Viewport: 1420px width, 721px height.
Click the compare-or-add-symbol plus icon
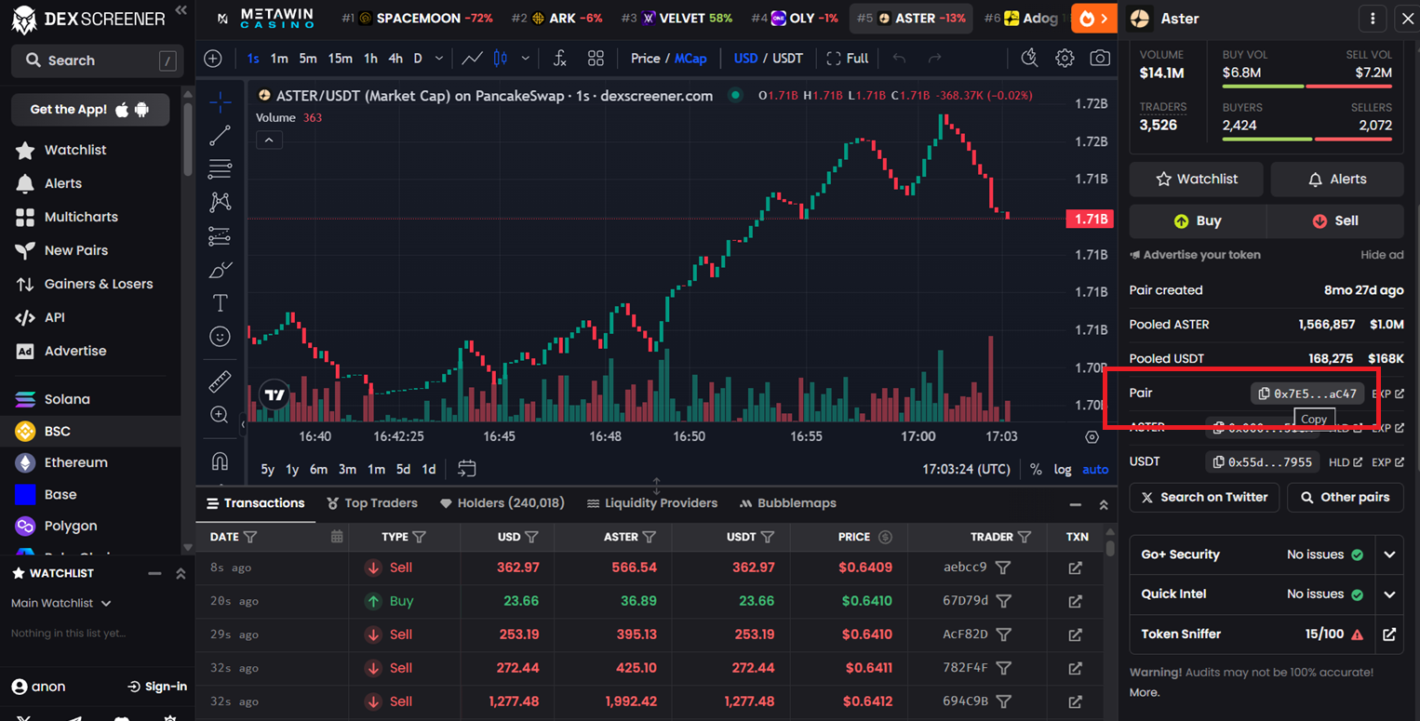(213, 59)
